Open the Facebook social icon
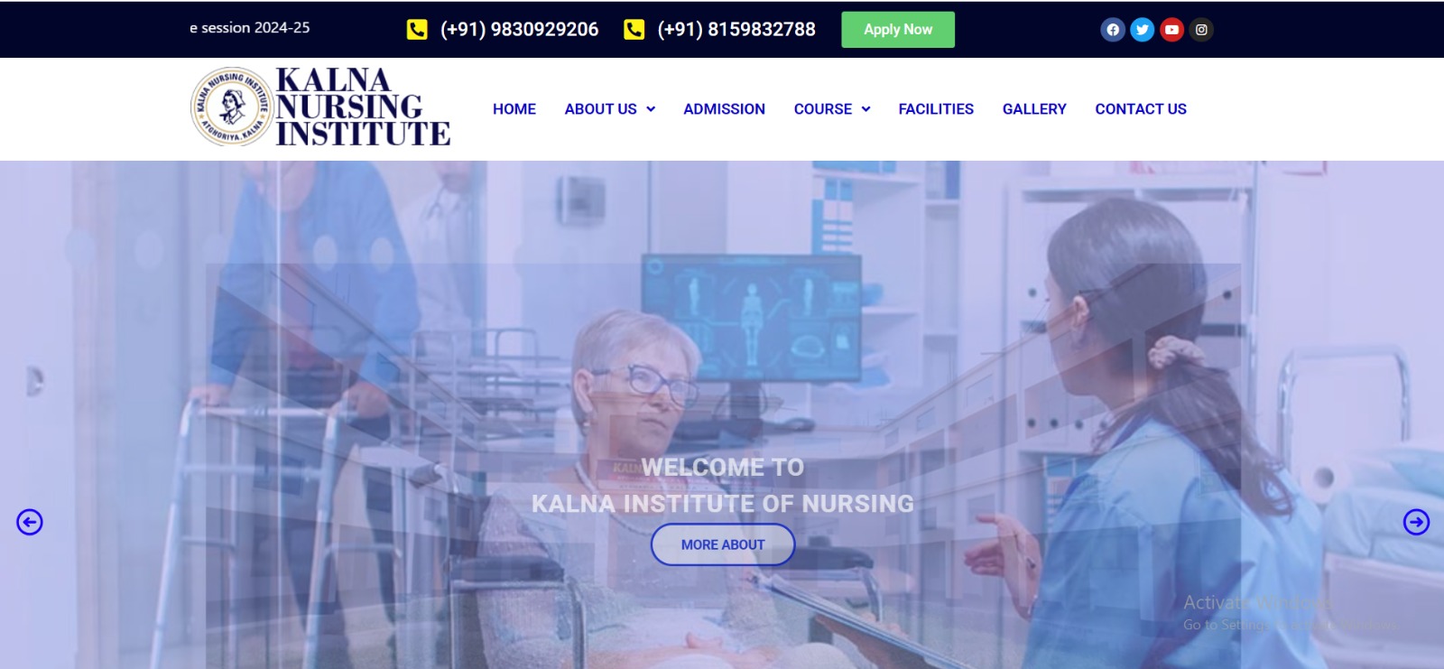This screenshot has width=1444, height=669. click(x=1113, y=30)
